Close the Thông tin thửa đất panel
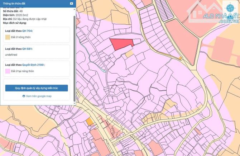Viewport: 240px width, 156px height. (x=71, y=3)
